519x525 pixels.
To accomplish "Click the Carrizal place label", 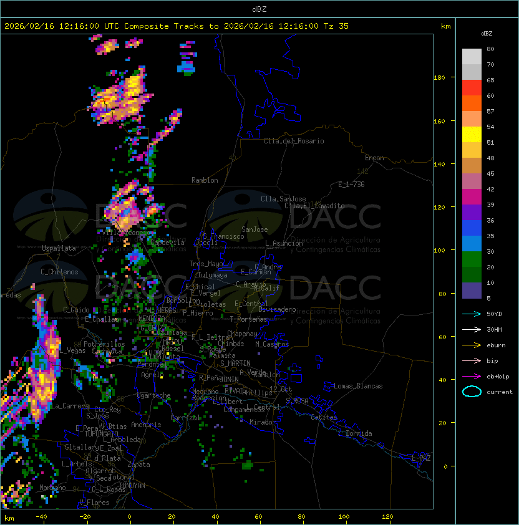I will tap(185, 418).
